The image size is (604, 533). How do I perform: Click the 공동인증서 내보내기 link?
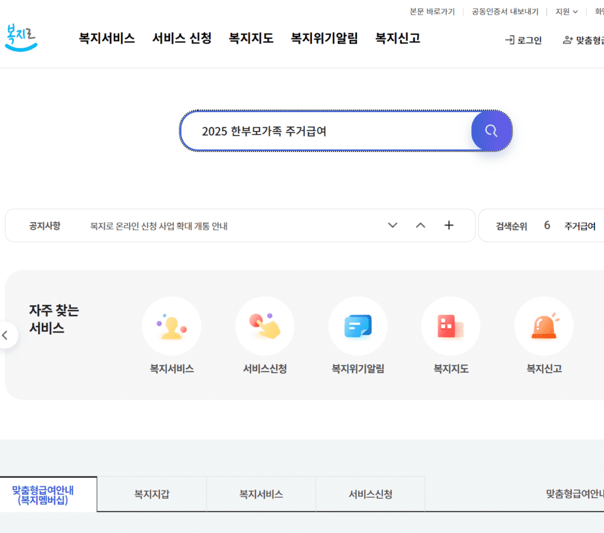click(x=505, y=11)
